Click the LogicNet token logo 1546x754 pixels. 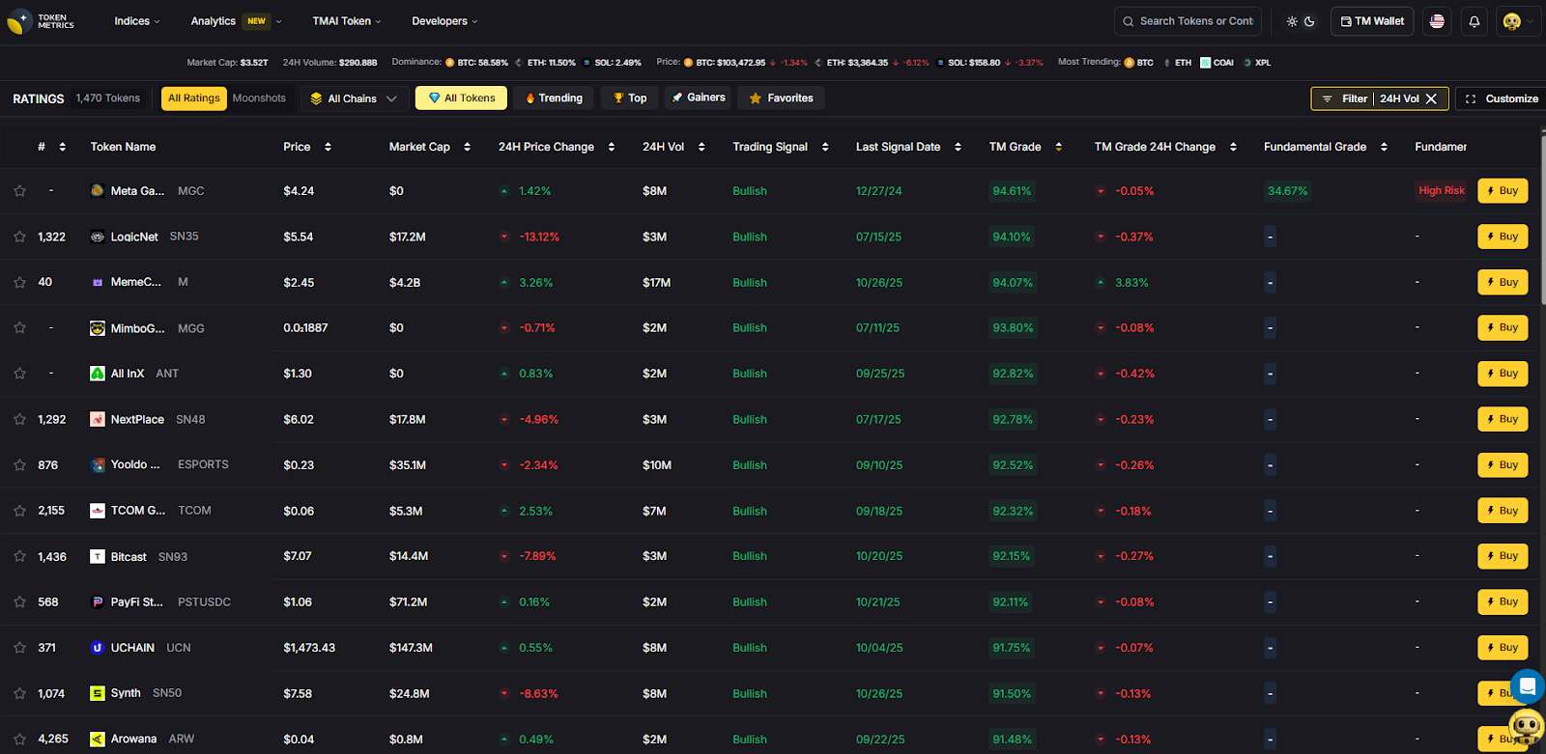click(x=98, y=237)
